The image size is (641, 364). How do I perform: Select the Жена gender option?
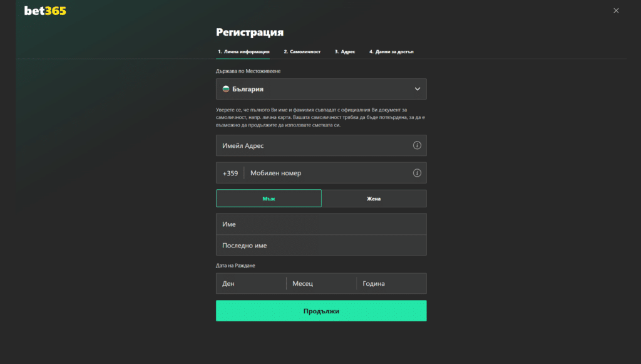(x=374, y=199)
